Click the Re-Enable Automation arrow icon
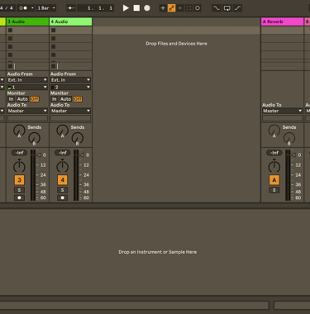This screenshot has height=314, width=310. (180, 8)
